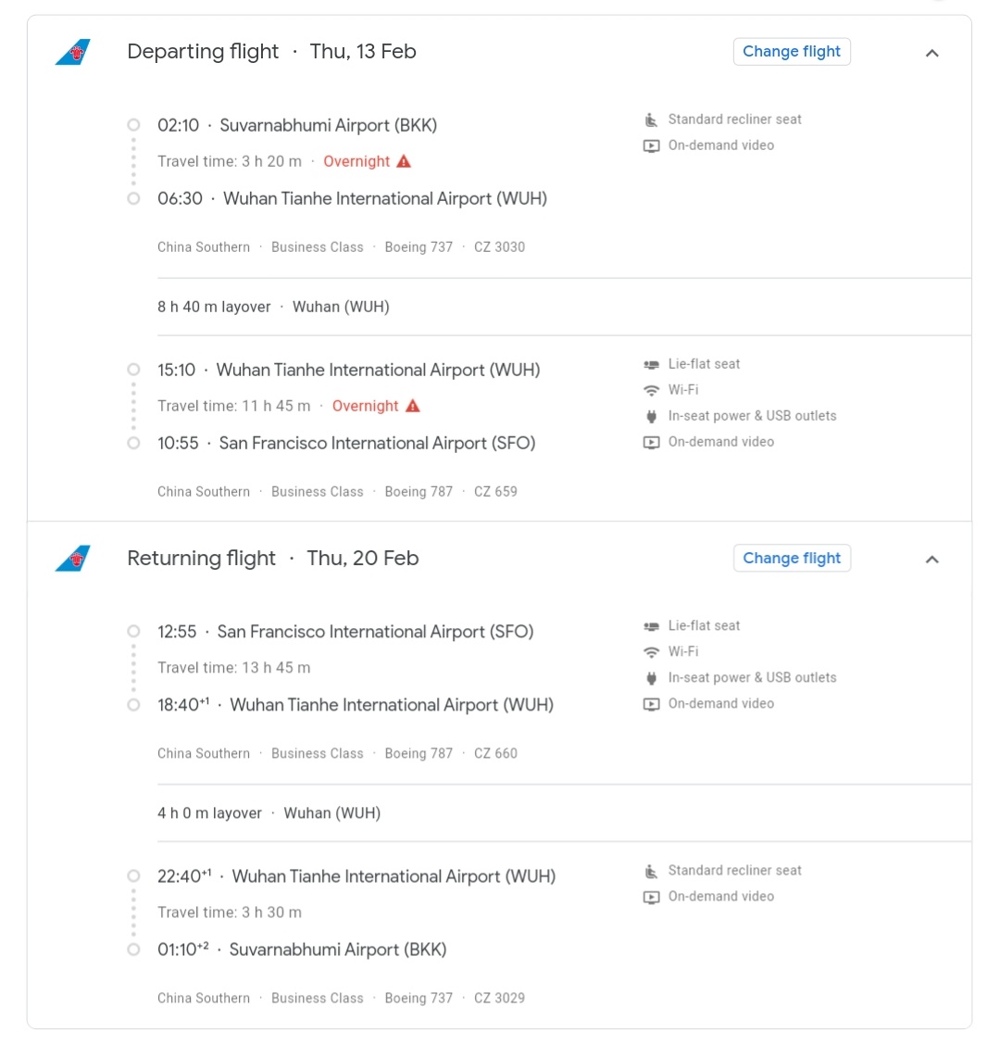Image resolution: width=1000 pixels, height=1057 pixels.
Task: Click the Lie-flat seat icon on departing flight
Action: click(651, 364)
